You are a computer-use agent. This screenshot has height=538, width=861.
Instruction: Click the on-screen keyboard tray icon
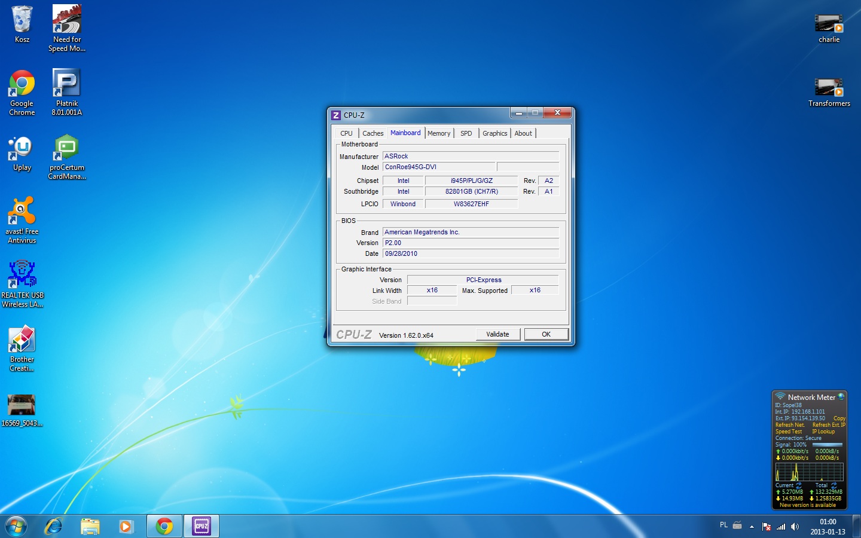(x=737, y=525)
